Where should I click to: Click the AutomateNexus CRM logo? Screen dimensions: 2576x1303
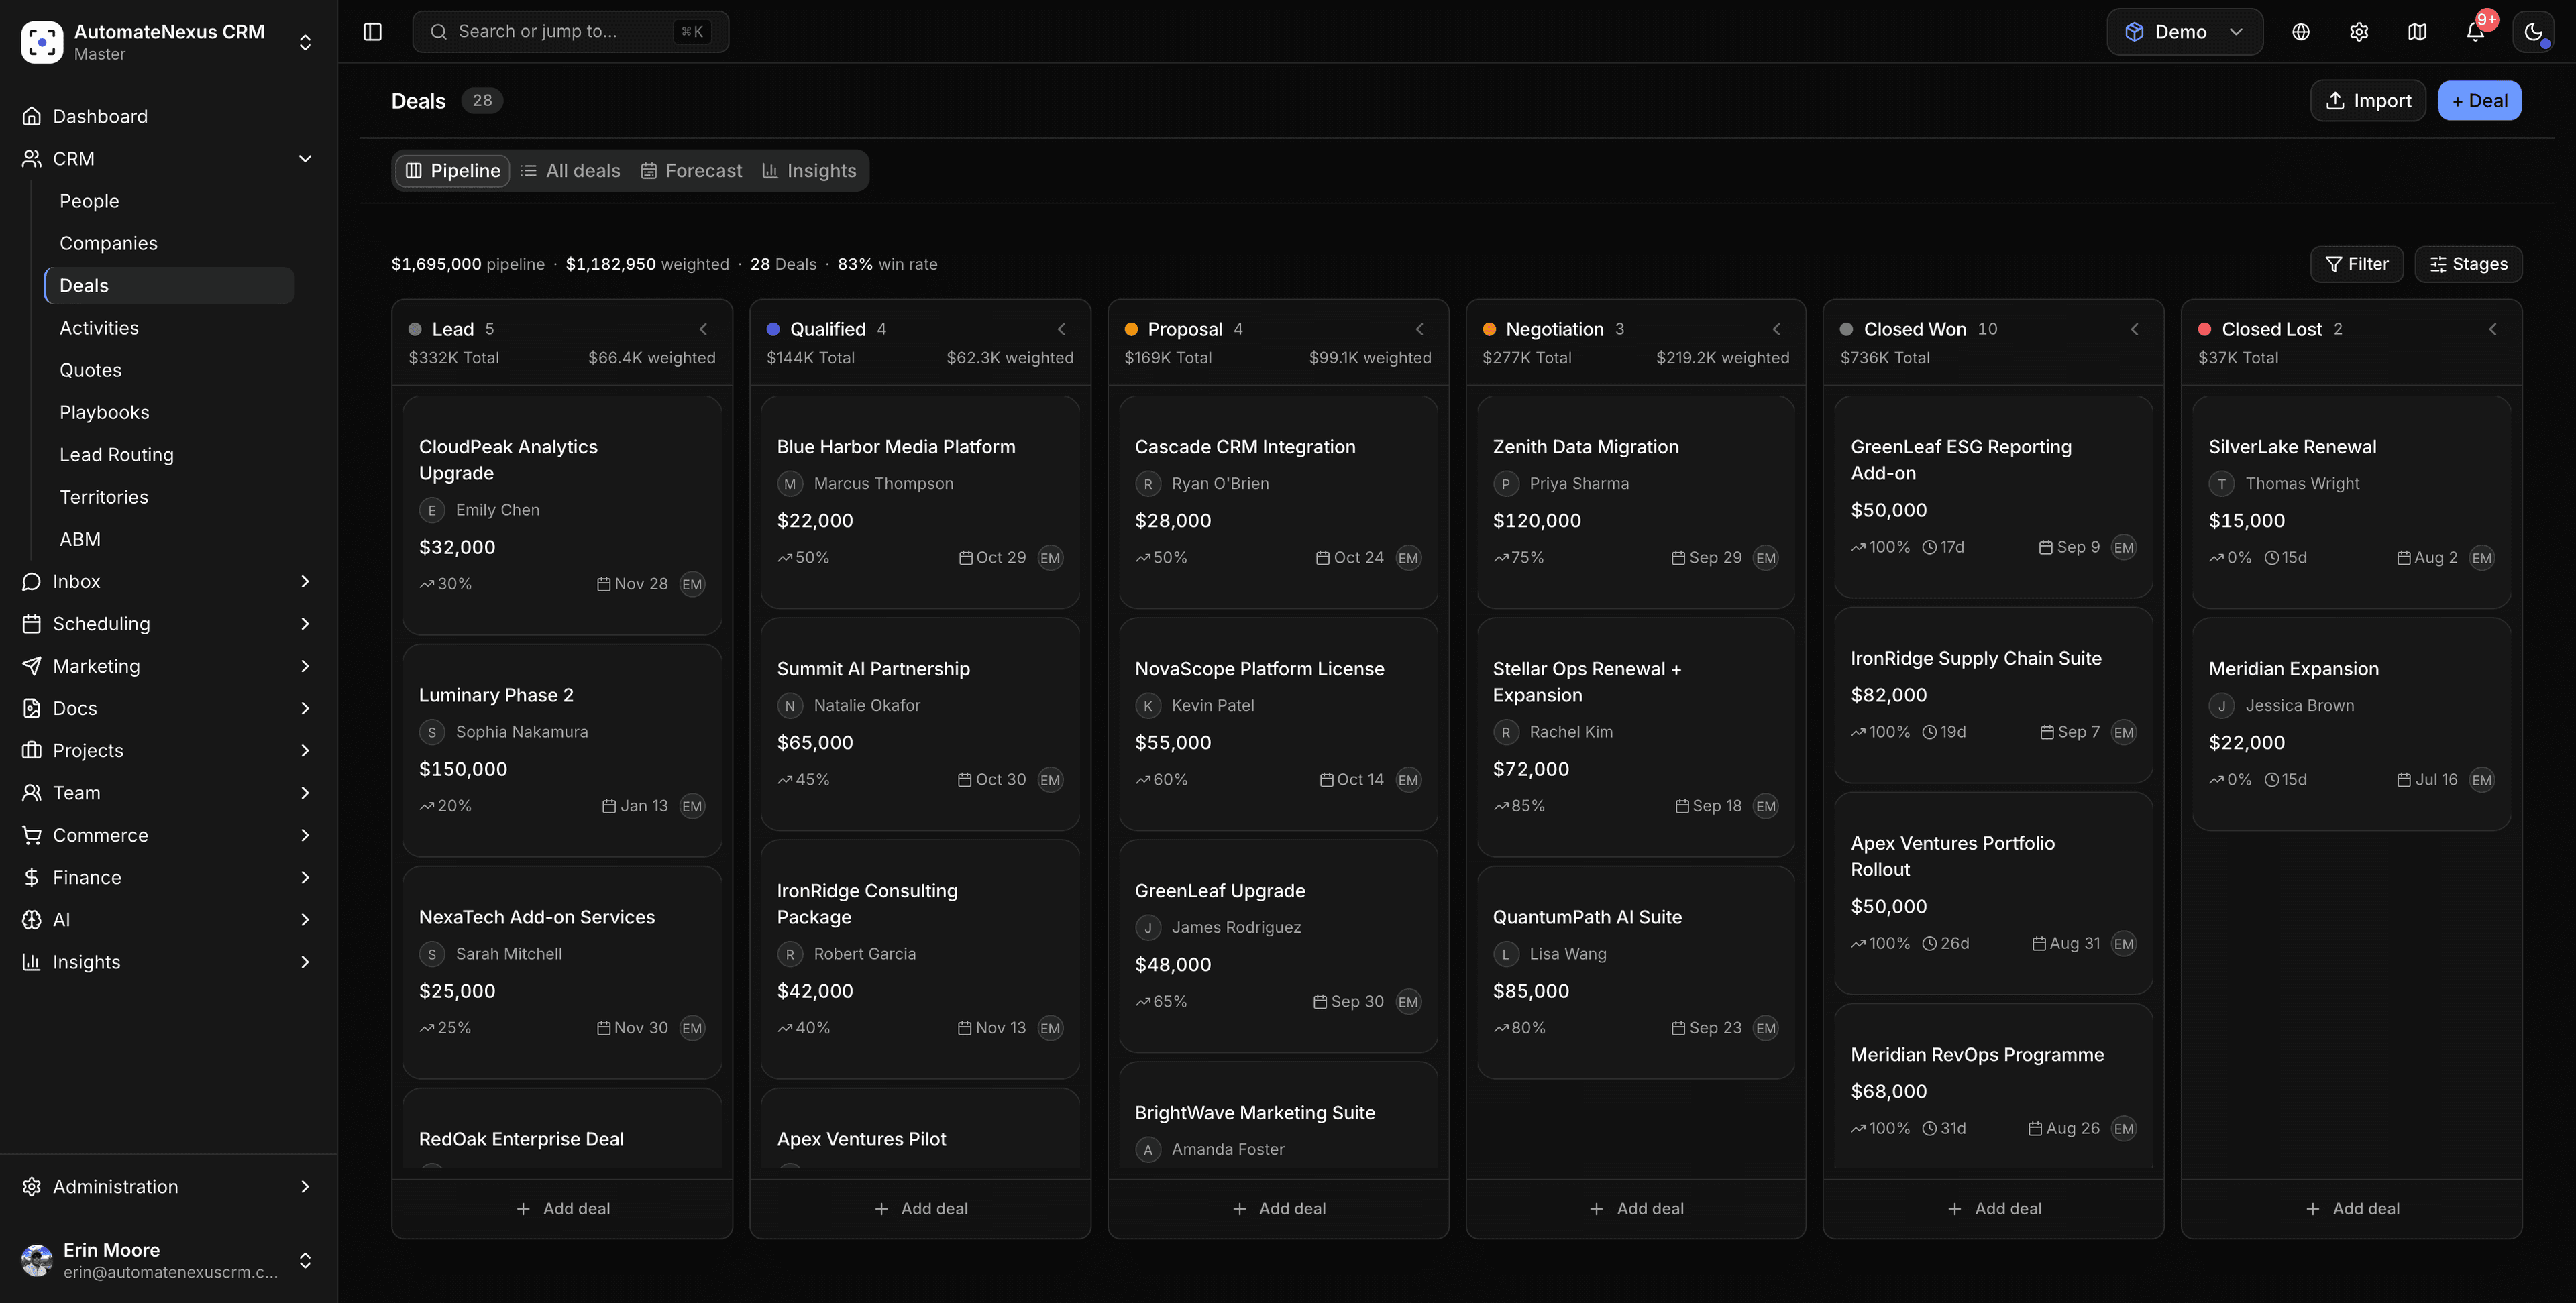point(42,42)
